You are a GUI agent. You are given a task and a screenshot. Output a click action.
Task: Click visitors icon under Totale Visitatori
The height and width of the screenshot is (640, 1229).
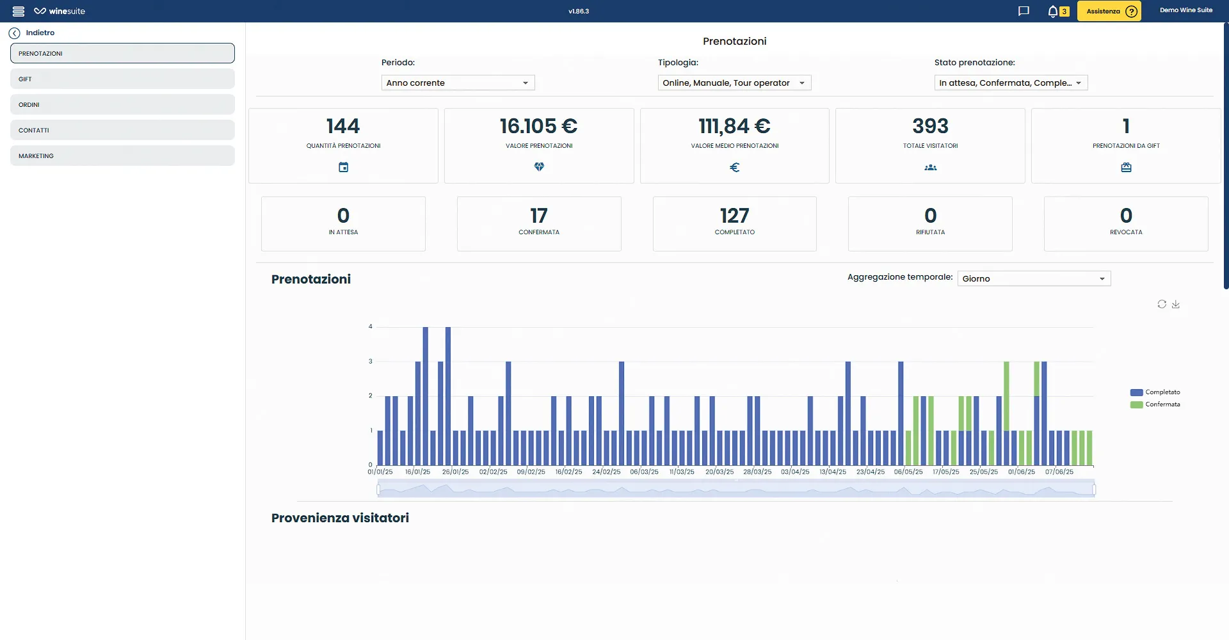(x=930, y=168)
